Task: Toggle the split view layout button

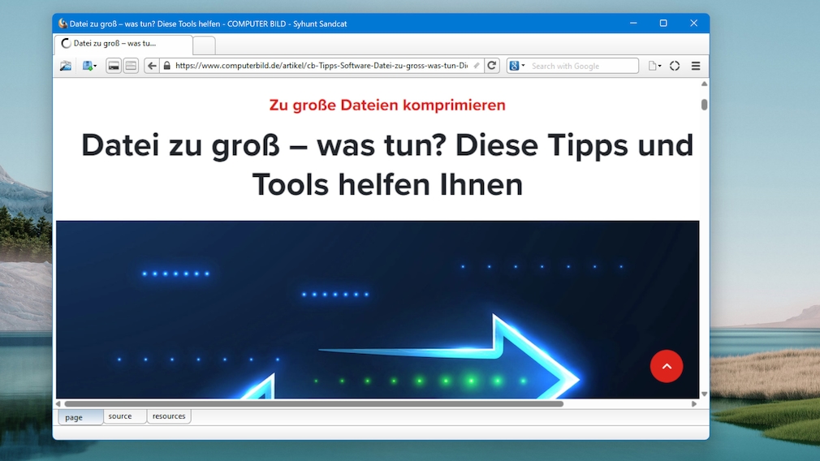Action: pos(131,66)
